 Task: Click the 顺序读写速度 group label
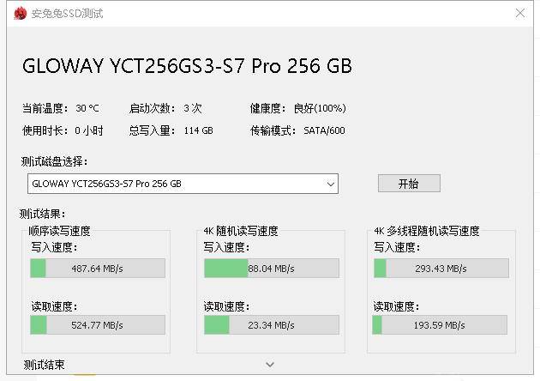point(59,231)
